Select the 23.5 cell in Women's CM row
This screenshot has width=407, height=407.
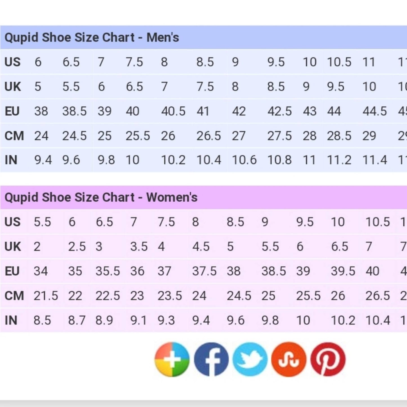tap(170, 296)
